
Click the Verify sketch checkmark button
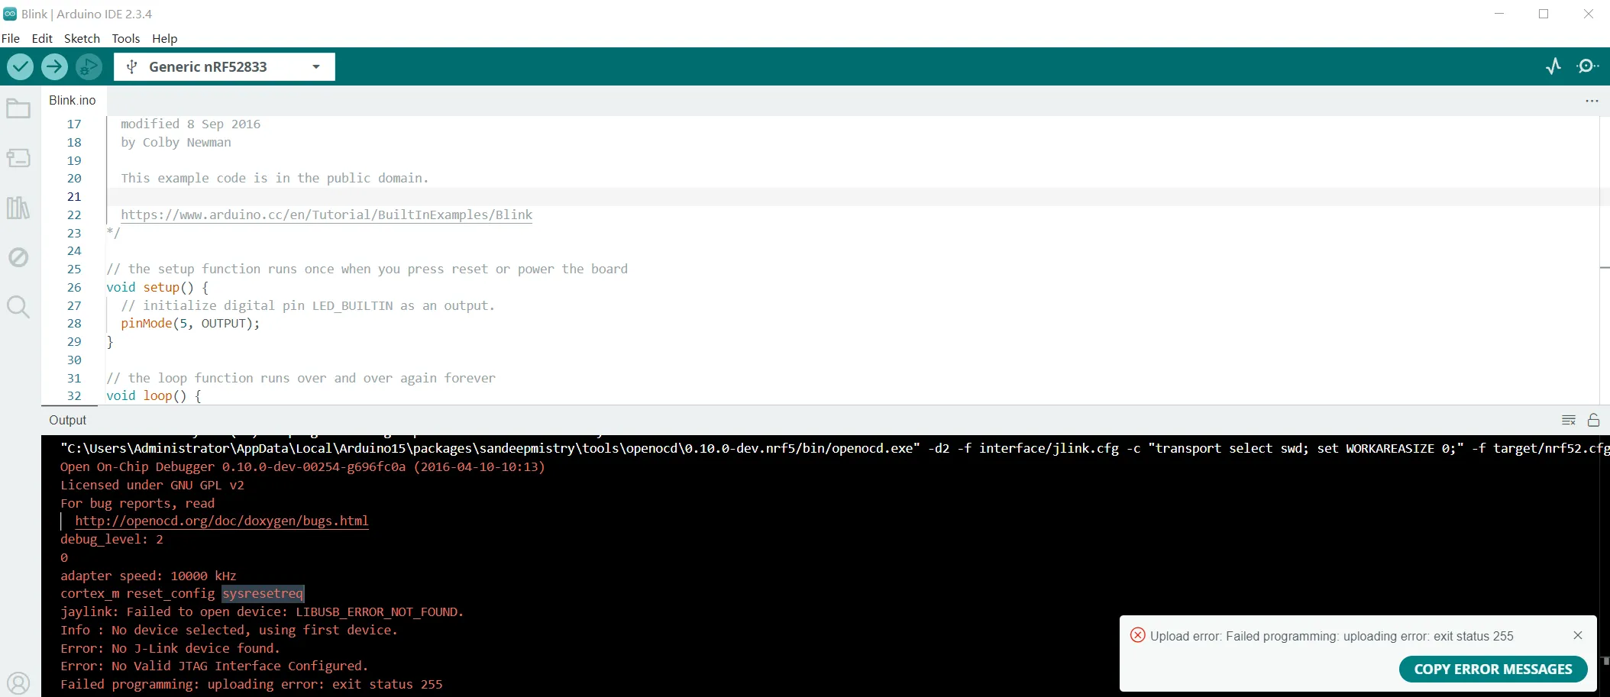point(20,67)
